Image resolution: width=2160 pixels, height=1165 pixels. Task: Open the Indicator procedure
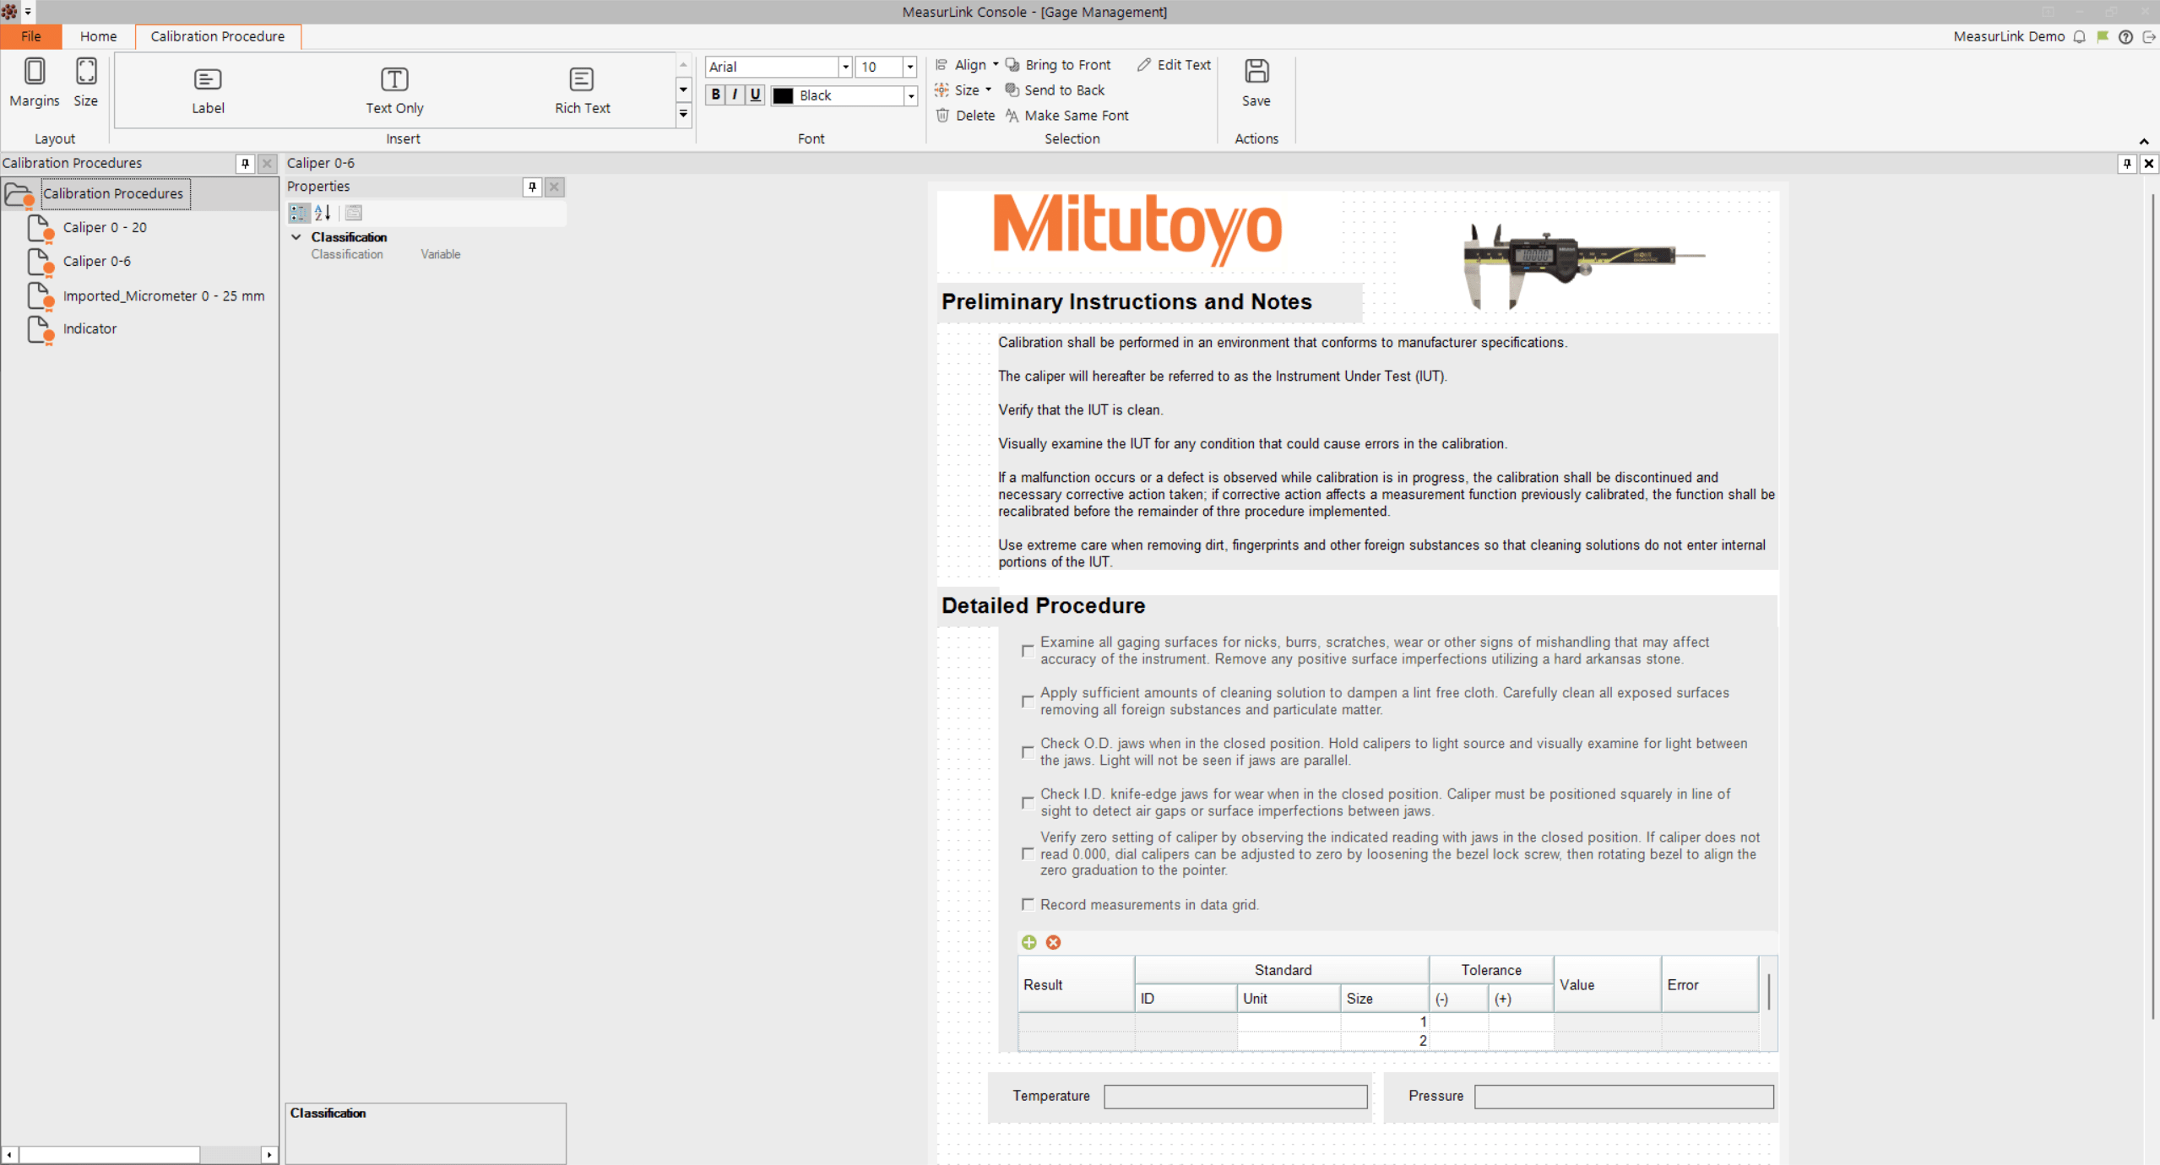[x=90, y=328]
